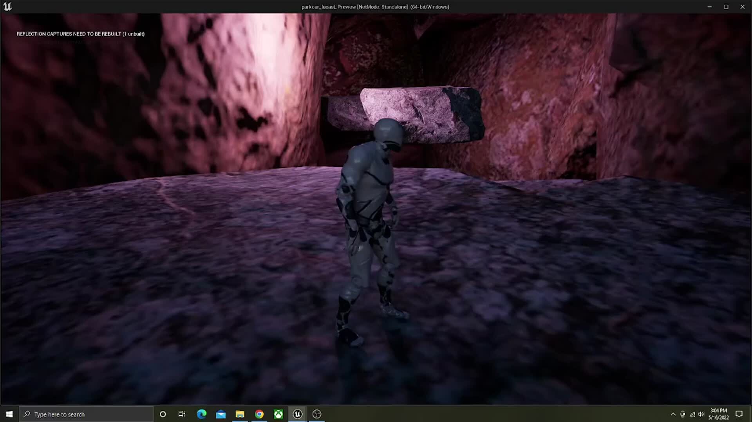Open the Mail app
Image resolution: width=752 pixels, height=422 pixels.
pos(221,414)
